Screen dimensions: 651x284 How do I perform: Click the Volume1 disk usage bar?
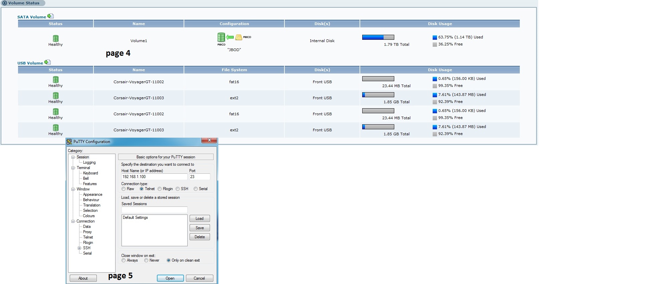point(378,37)
